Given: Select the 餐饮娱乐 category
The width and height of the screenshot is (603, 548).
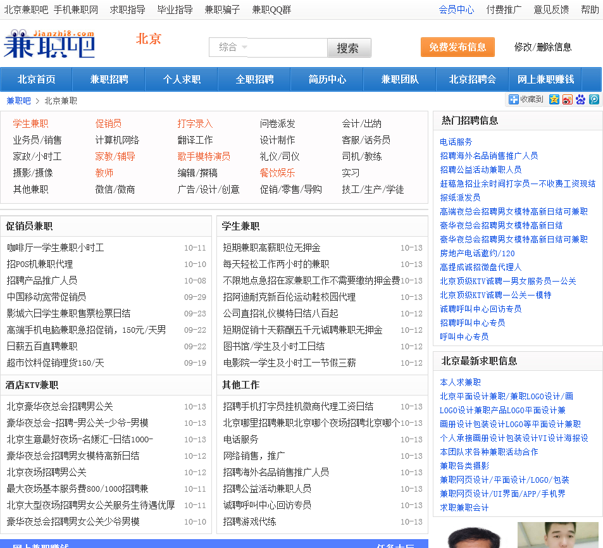Looking at the screenshot, I should (277, 173).
